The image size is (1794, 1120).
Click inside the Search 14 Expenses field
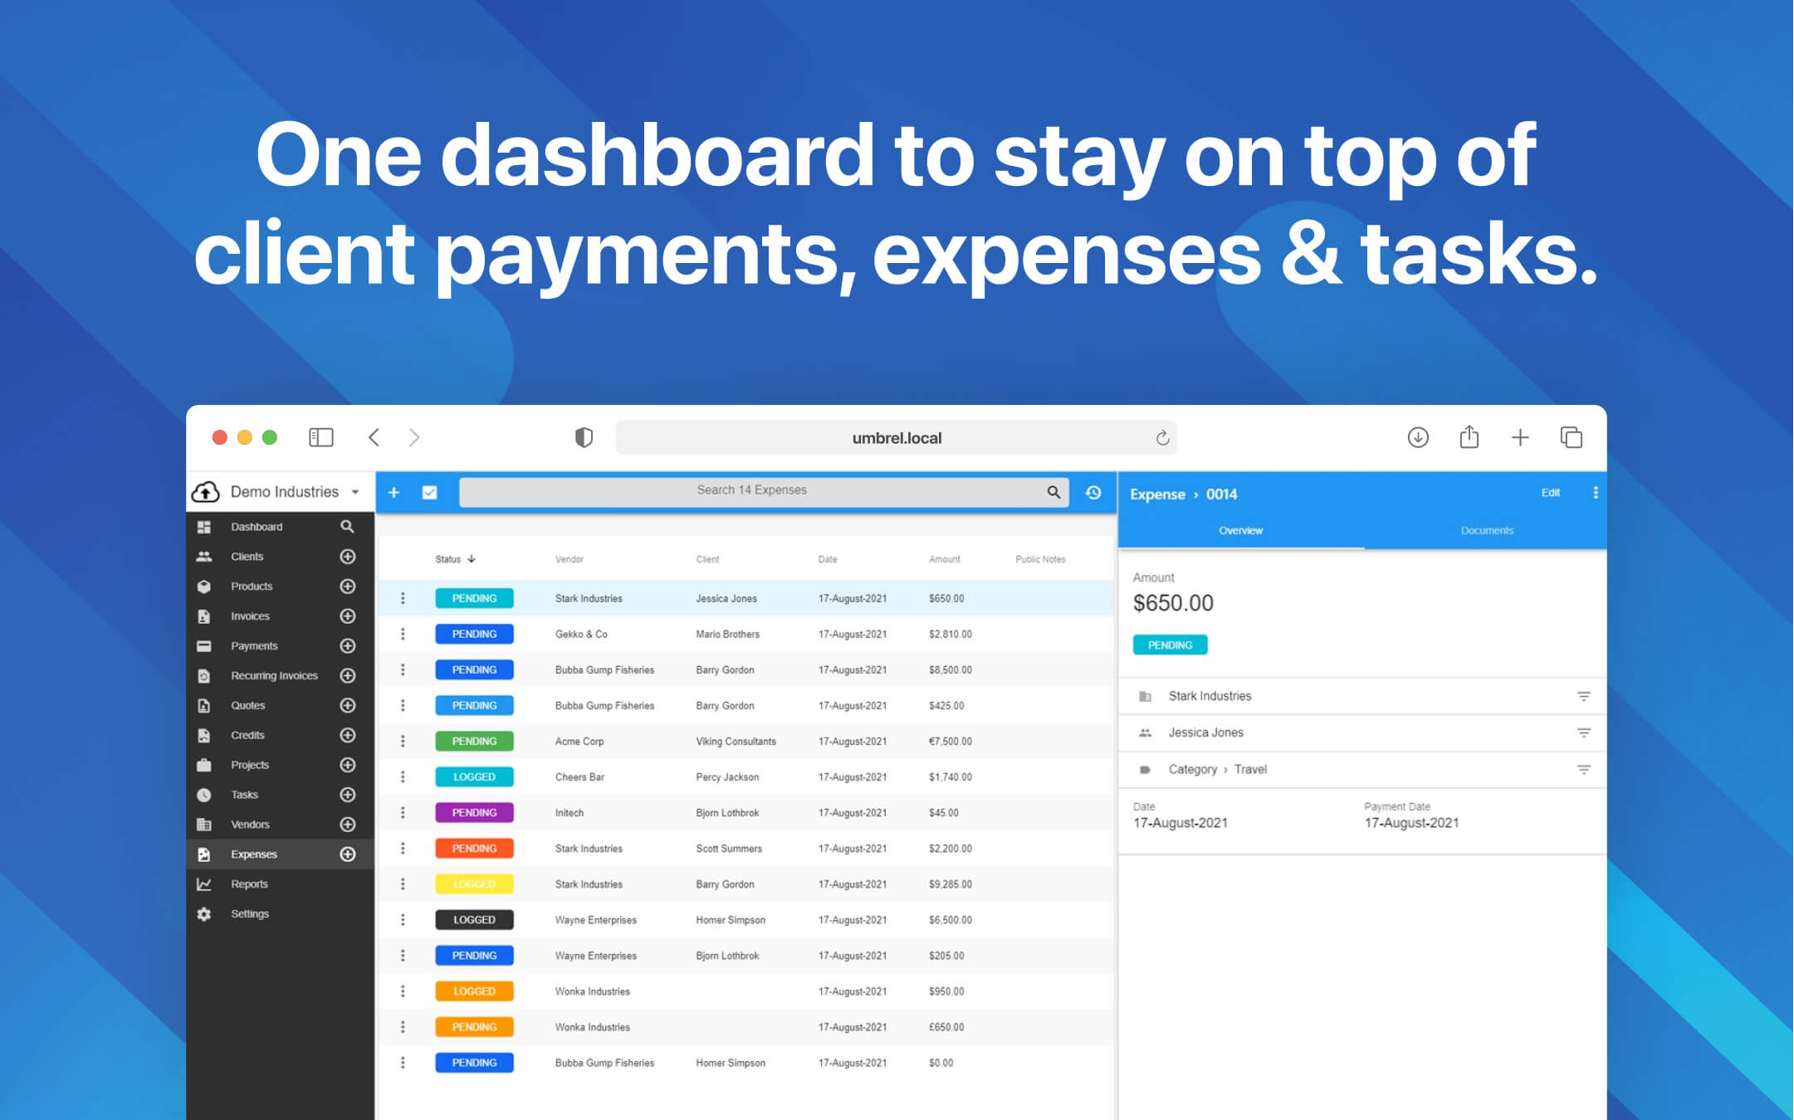[751, 489]
